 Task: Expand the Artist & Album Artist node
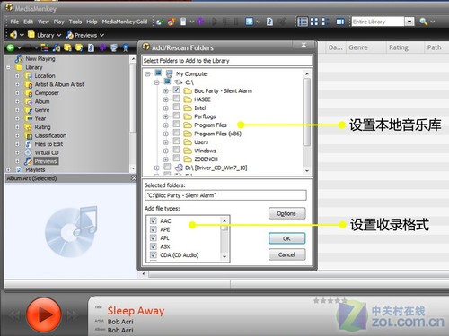click(17, 84)
